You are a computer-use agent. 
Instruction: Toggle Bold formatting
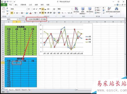[x=12, y=13]
